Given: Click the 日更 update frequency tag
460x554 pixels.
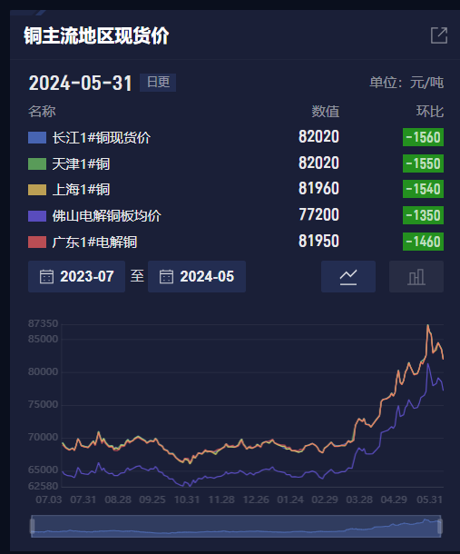Looking at the screenshot, I should [x=158, y=83].
